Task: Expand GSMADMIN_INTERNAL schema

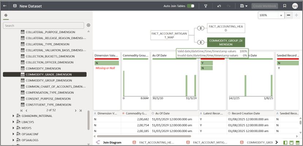Action: pyautogui.click(x=13, y=116)
